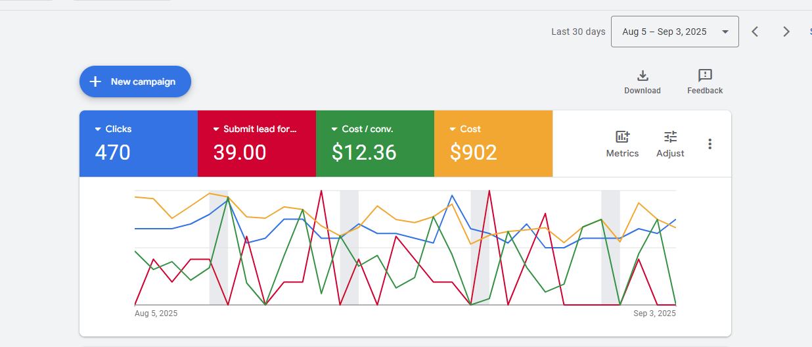Expand the Cost / conv. metric dropdown
This screenshot has height=347, width=812.
click(334, 129)
